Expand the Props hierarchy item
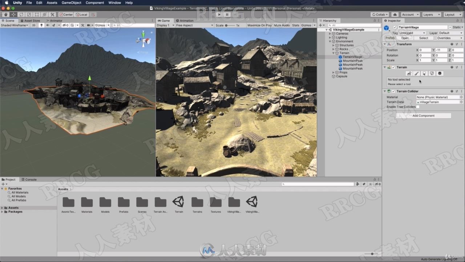 [333, 72]
